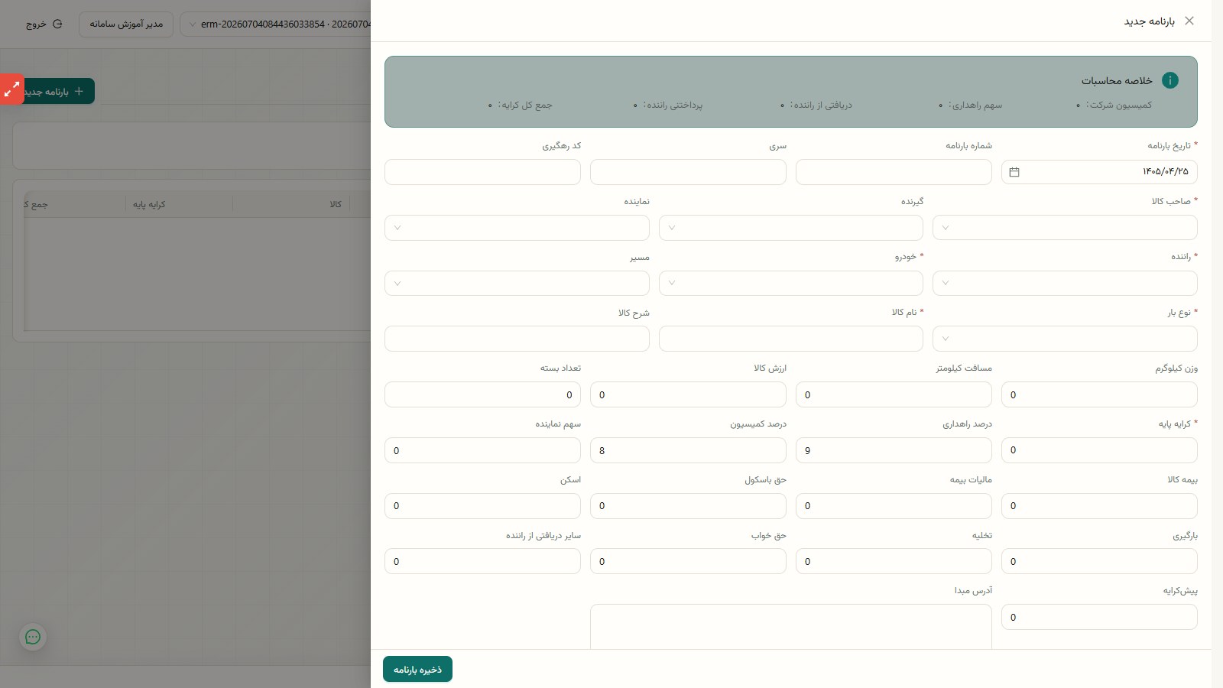The width and height of the screenshot is (1223, 688).
Task: Open the راننده dropdown
Action: (x=1065, y=283)
